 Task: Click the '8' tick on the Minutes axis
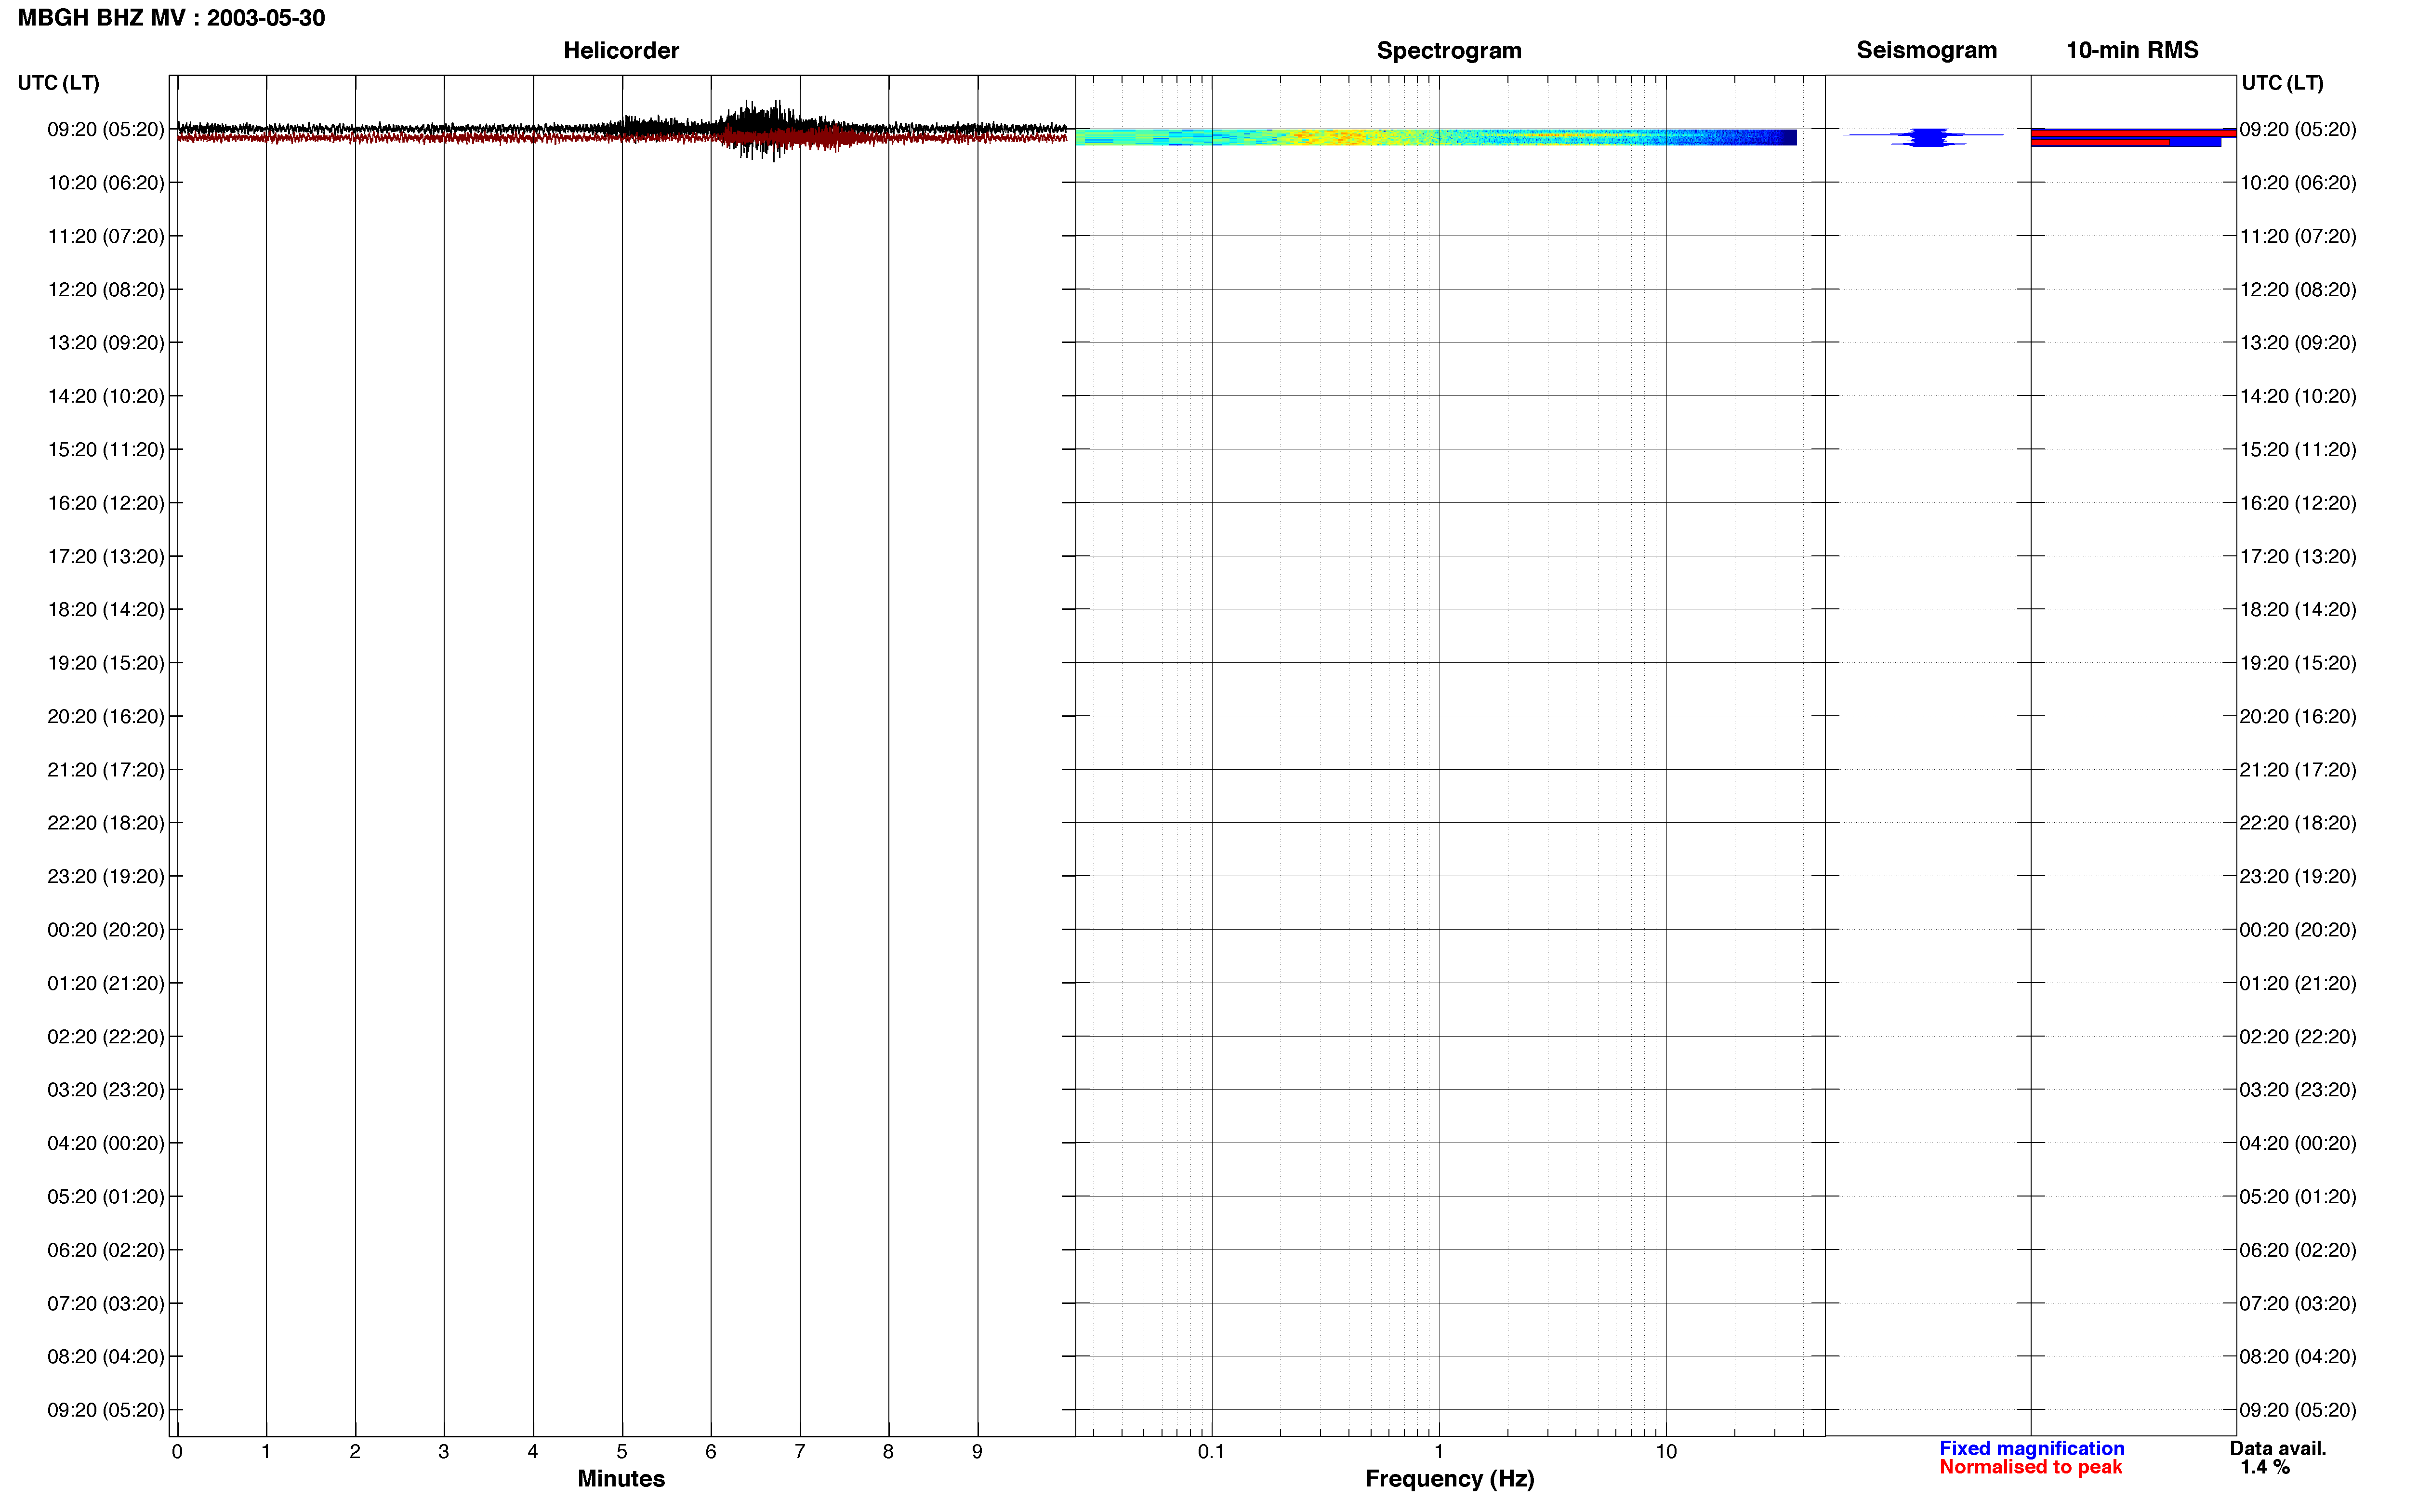pyautogui.click(x=888, y=1452)
